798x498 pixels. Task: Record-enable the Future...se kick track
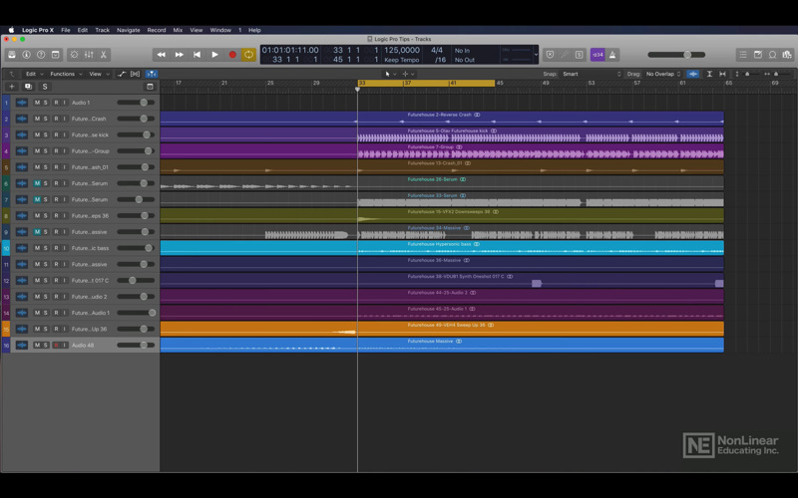pos(56,135)
